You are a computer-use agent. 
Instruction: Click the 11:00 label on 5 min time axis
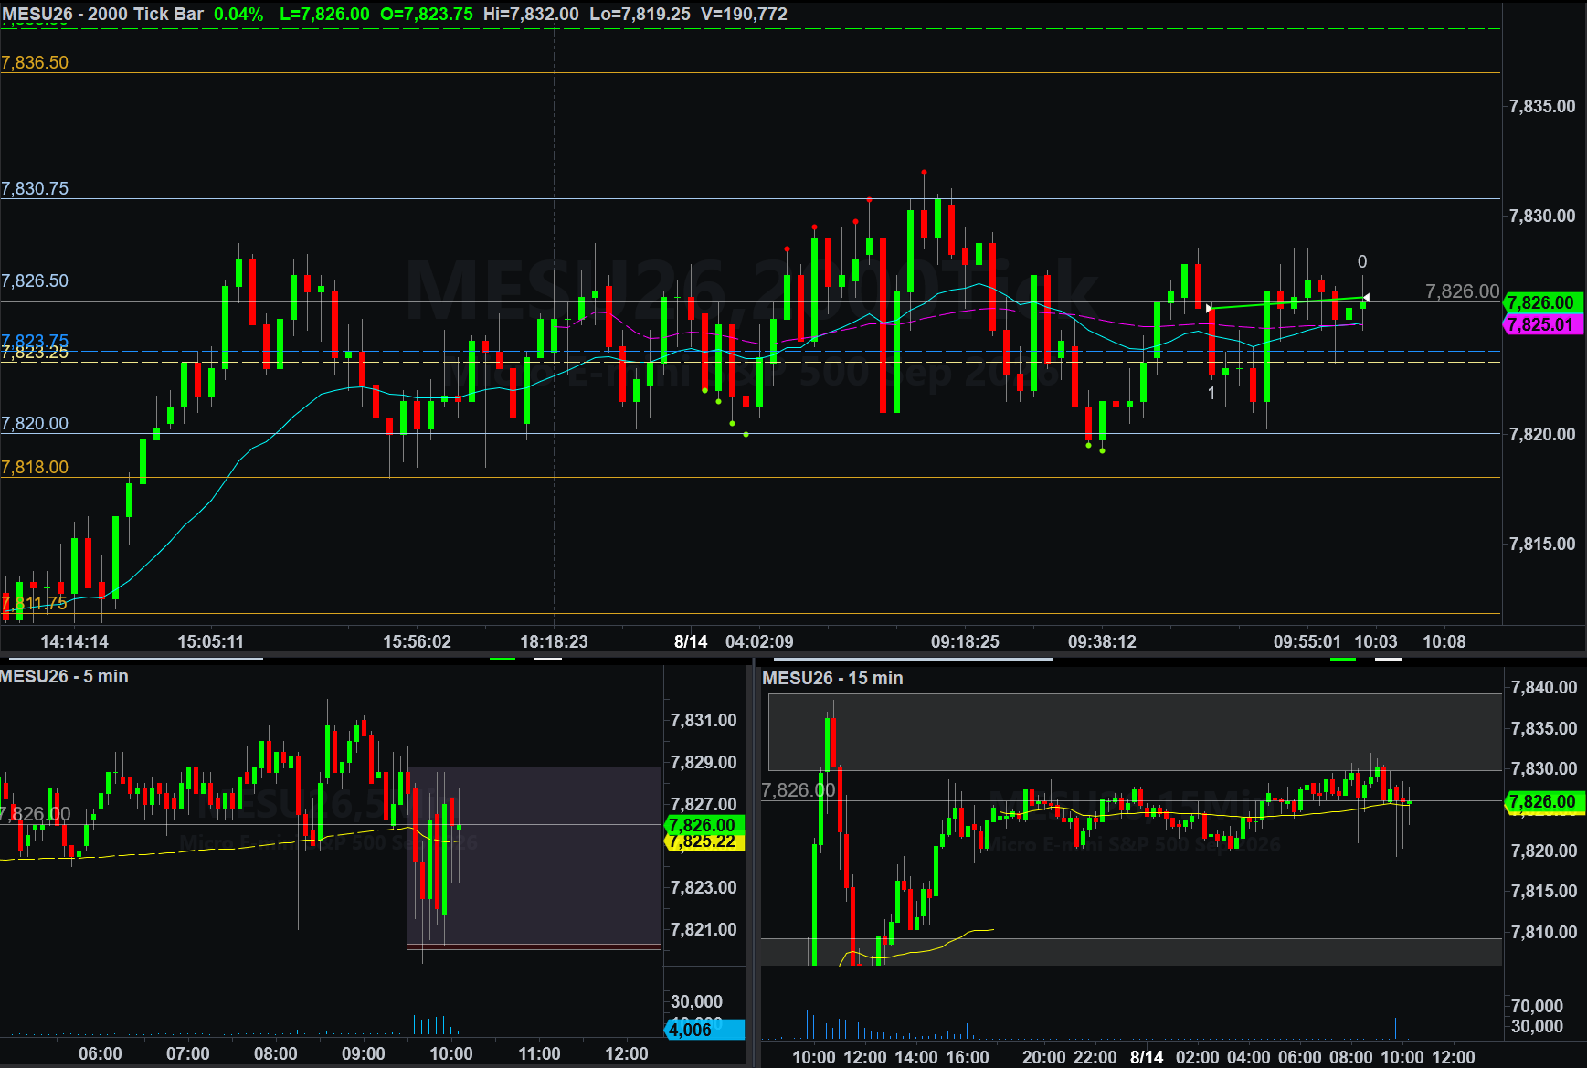click(x=539, y=1053)
